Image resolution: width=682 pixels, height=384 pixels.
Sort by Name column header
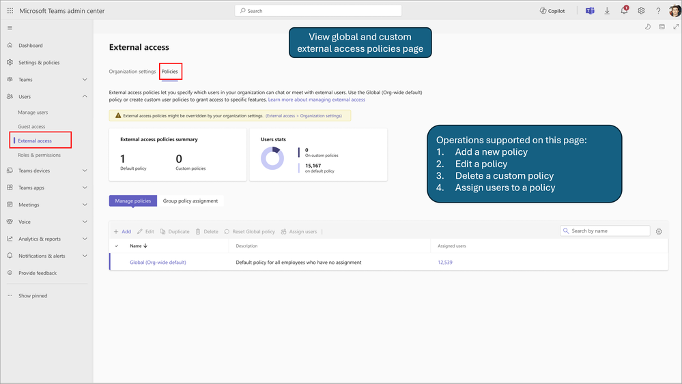coord(139,246)
